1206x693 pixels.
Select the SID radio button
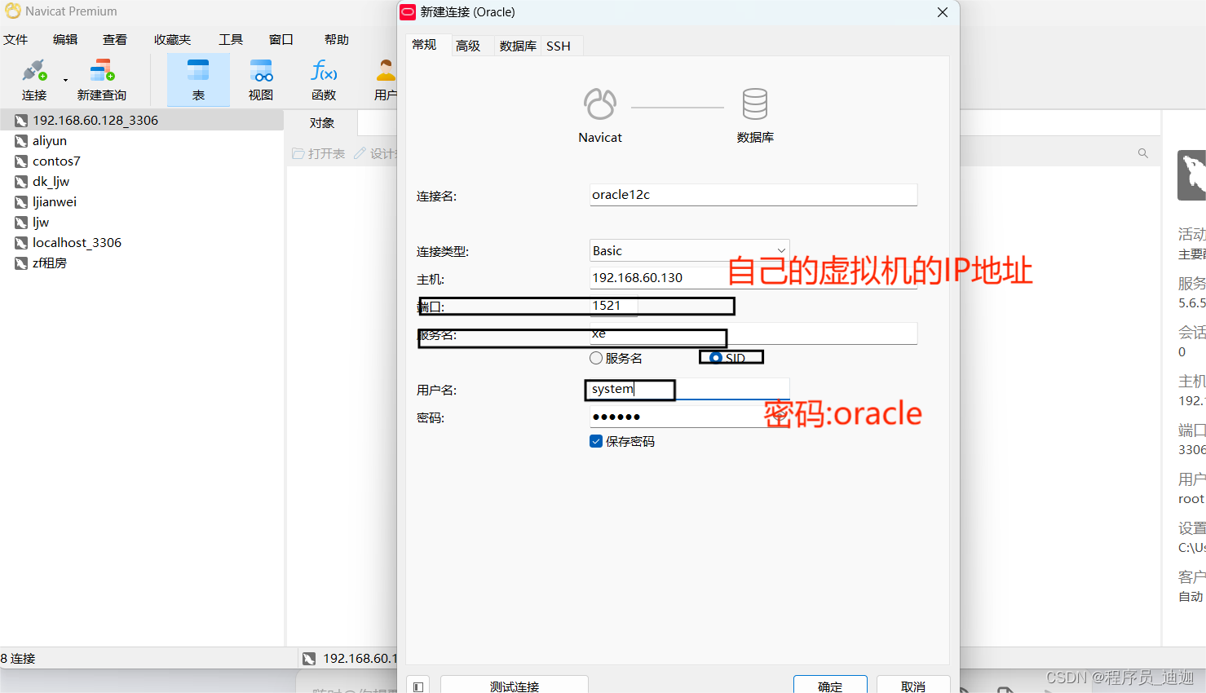[x=716, y=358]
